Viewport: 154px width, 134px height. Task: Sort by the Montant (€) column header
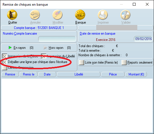[136, 74]
